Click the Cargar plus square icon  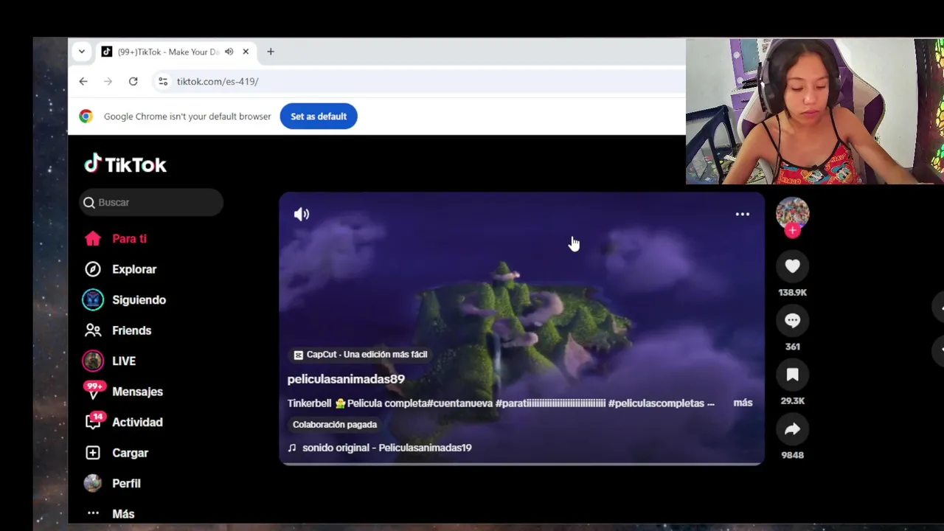93,453
